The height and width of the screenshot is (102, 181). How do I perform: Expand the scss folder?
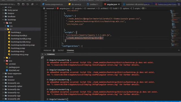coord(10,61)
